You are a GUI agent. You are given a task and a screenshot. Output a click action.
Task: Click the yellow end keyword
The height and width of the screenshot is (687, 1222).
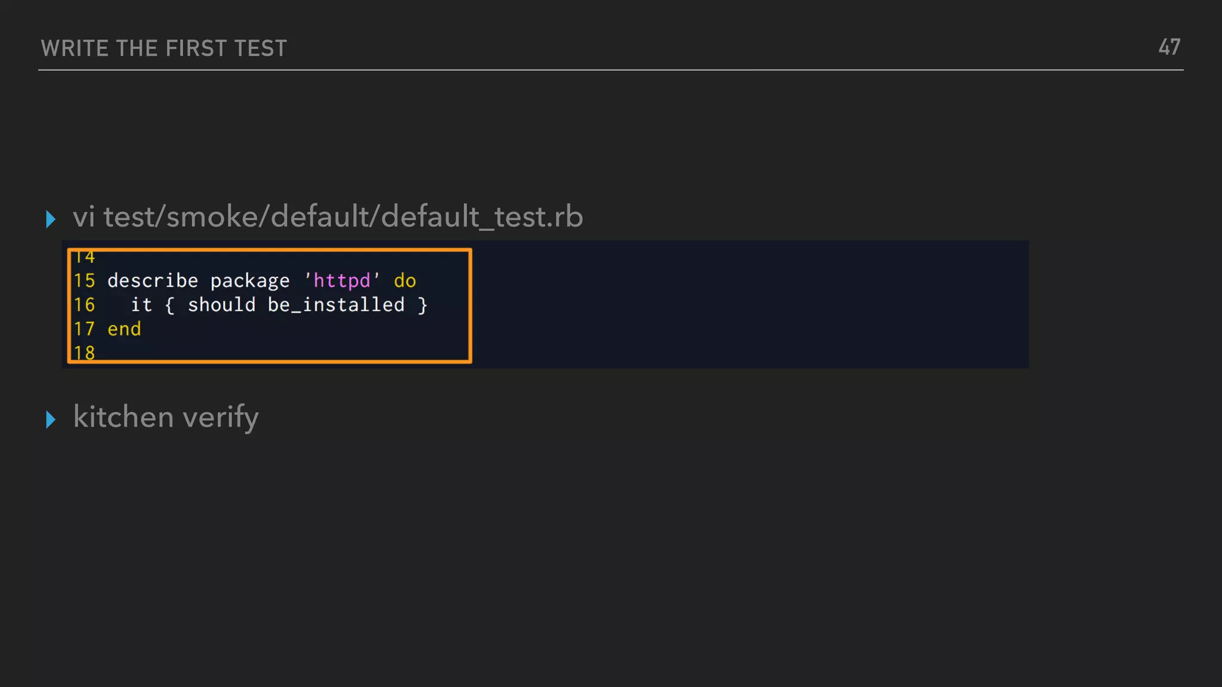point(124,329)
